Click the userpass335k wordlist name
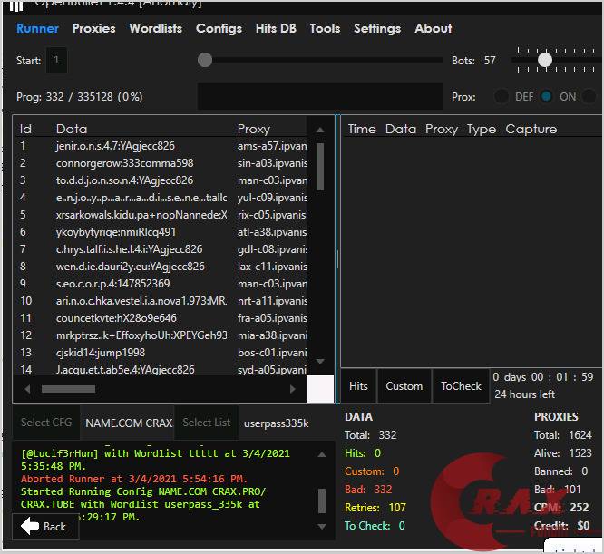This screenshot has width=604, height=554. point(276,423)
